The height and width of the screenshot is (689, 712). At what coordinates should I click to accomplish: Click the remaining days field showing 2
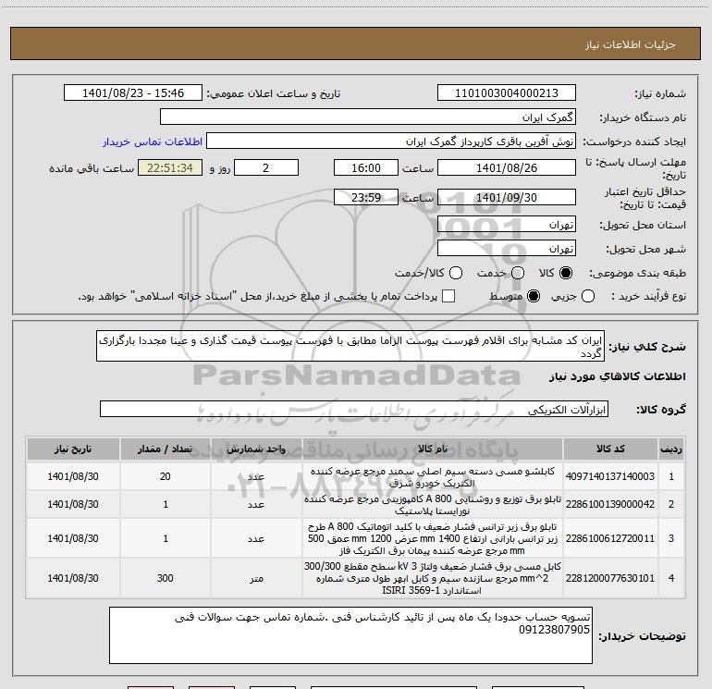(266, 167)
